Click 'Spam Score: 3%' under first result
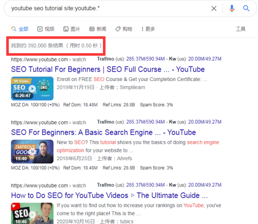Viewport: 258px width, 224px height. click(x=156, y=105)
